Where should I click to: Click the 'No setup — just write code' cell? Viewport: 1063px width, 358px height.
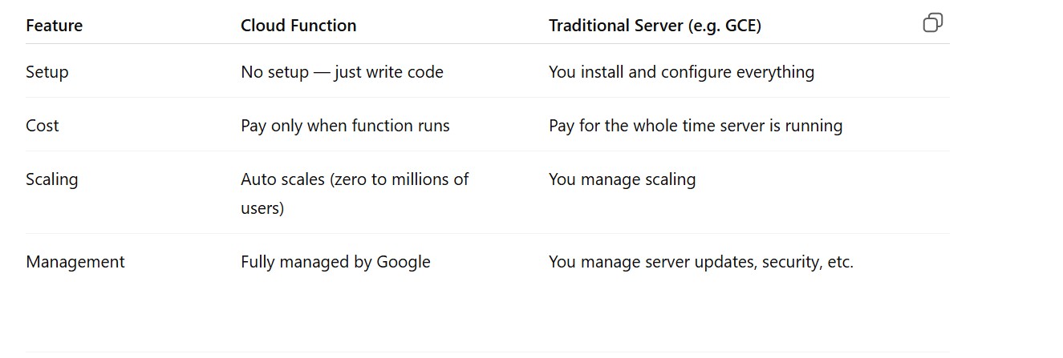click(342, 72)
